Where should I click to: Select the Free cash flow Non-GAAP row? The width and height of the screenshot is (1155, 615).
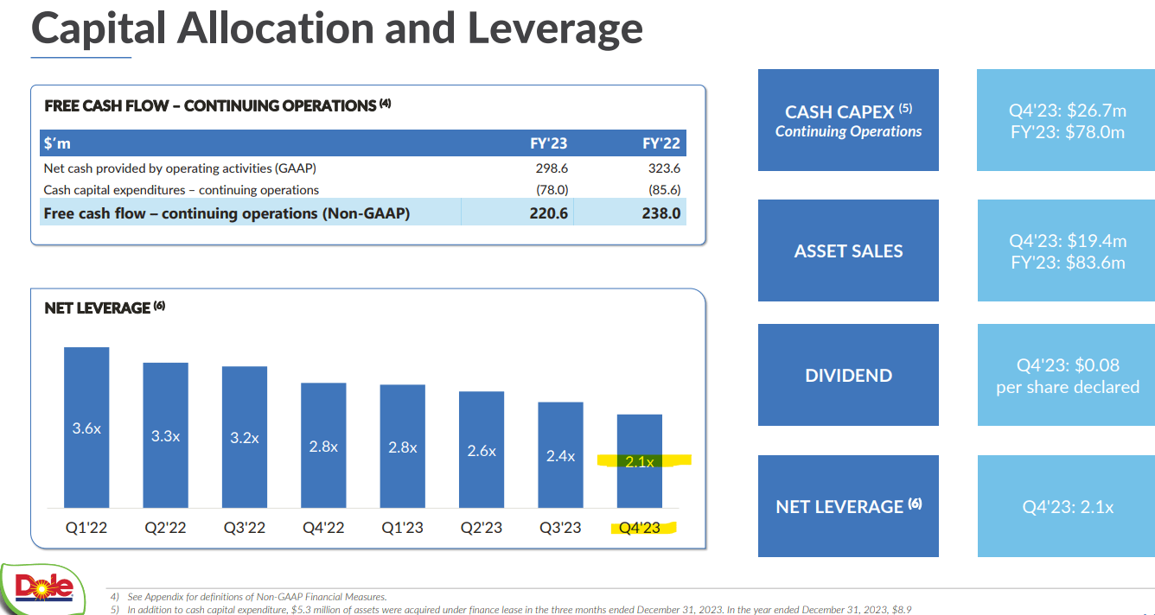tap(363, 212)
